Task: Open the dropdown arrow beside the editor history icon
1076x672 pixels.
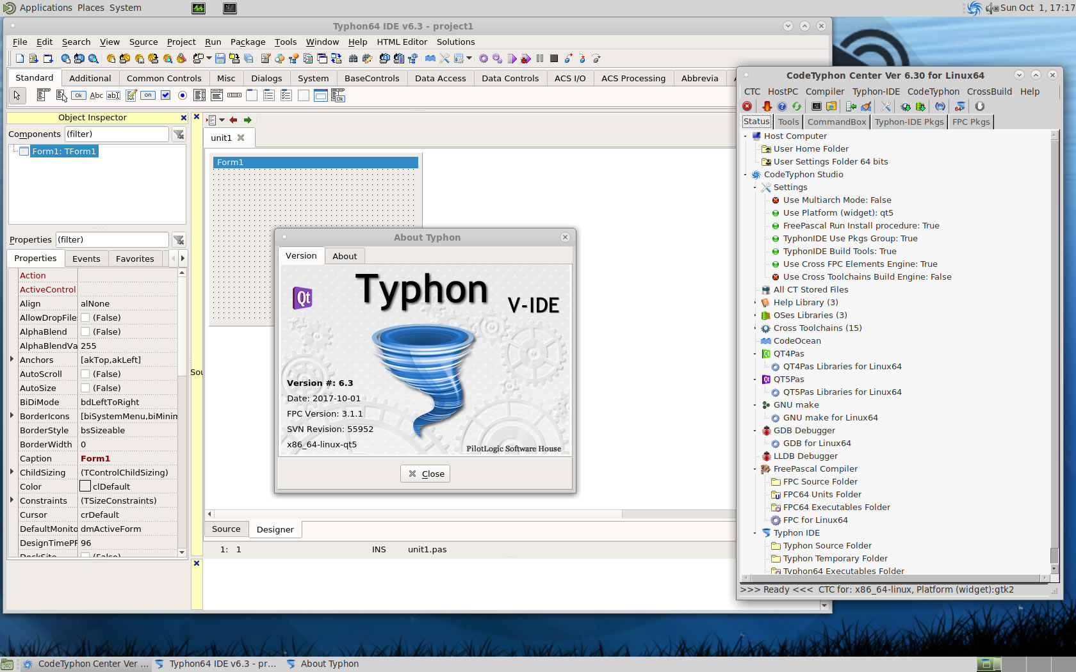Action: pos(222,120)
